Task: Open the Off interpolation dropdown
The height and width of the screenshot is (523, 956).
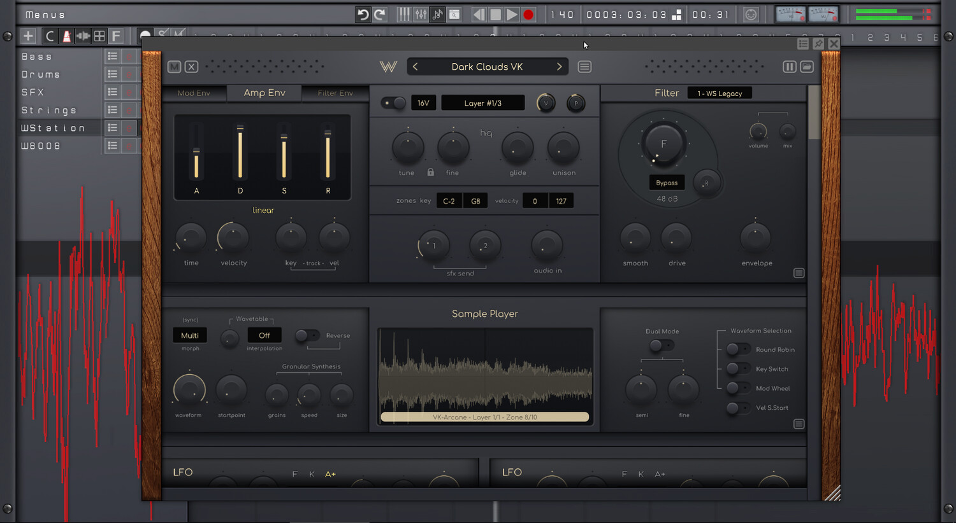Action: click(264, 335)
